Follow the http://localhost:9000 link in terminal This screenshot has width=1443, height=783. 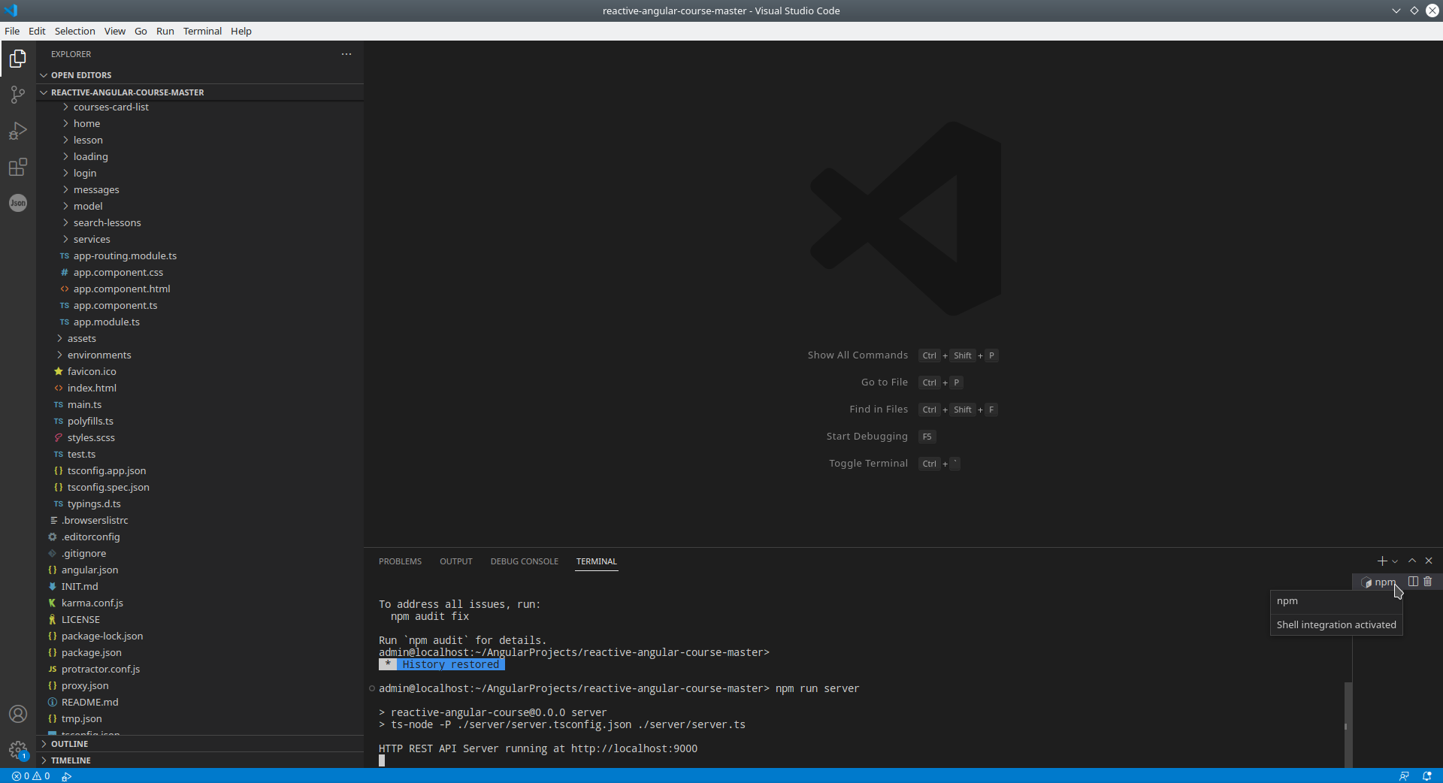tap(634, 748)
